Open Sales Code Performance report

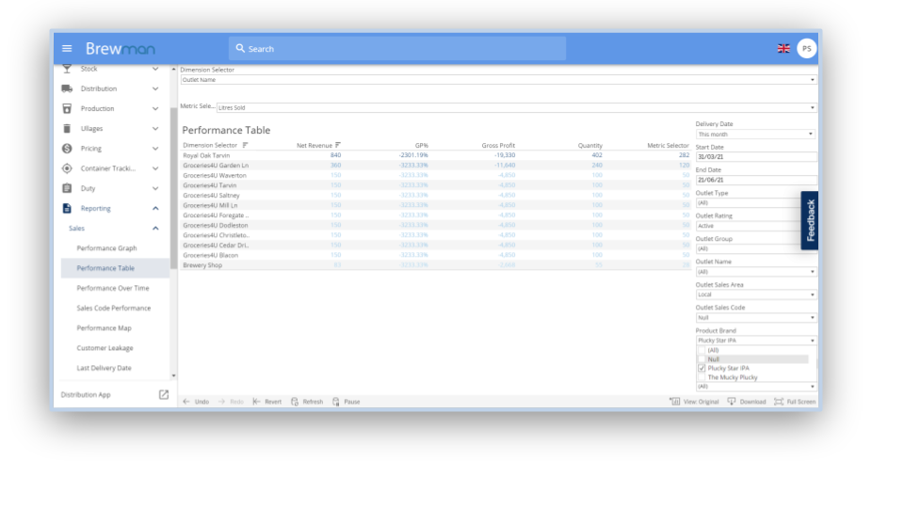click(x=114, y=309)
